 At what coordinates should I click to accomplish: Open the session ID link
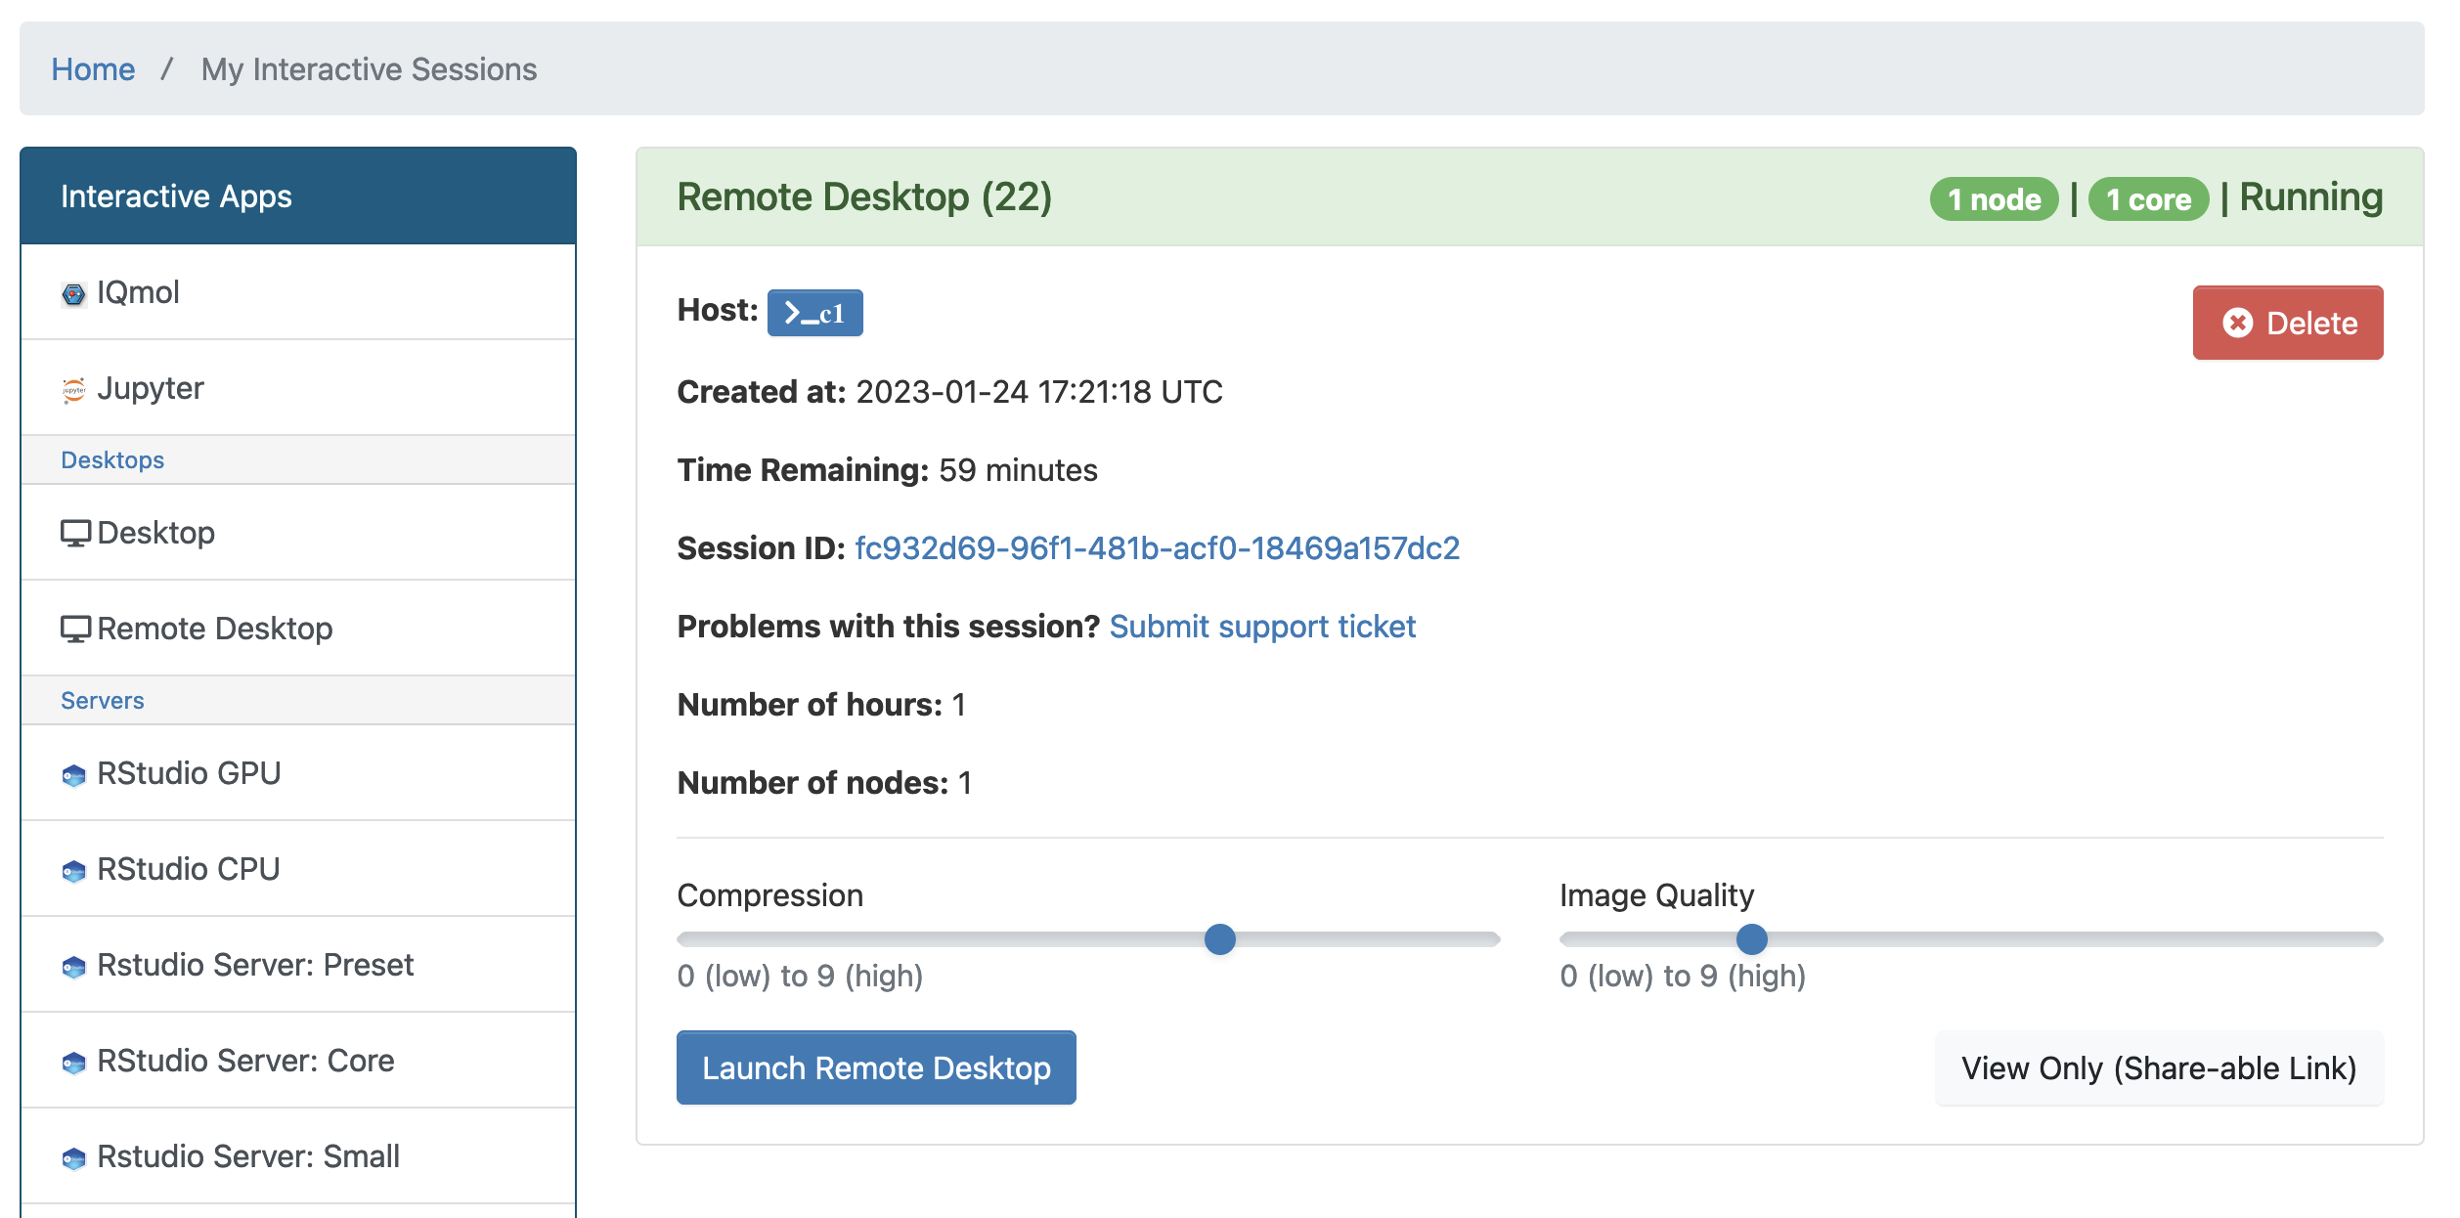[1157, 548]
